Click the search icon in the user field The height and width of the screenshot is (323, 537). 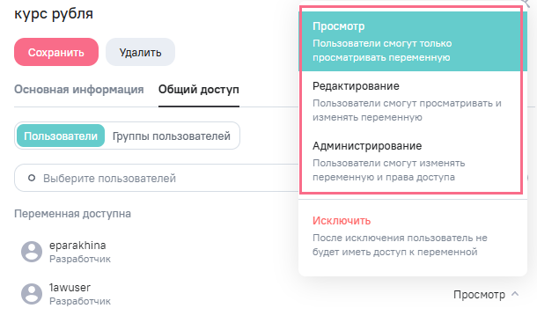coord(32,178)
